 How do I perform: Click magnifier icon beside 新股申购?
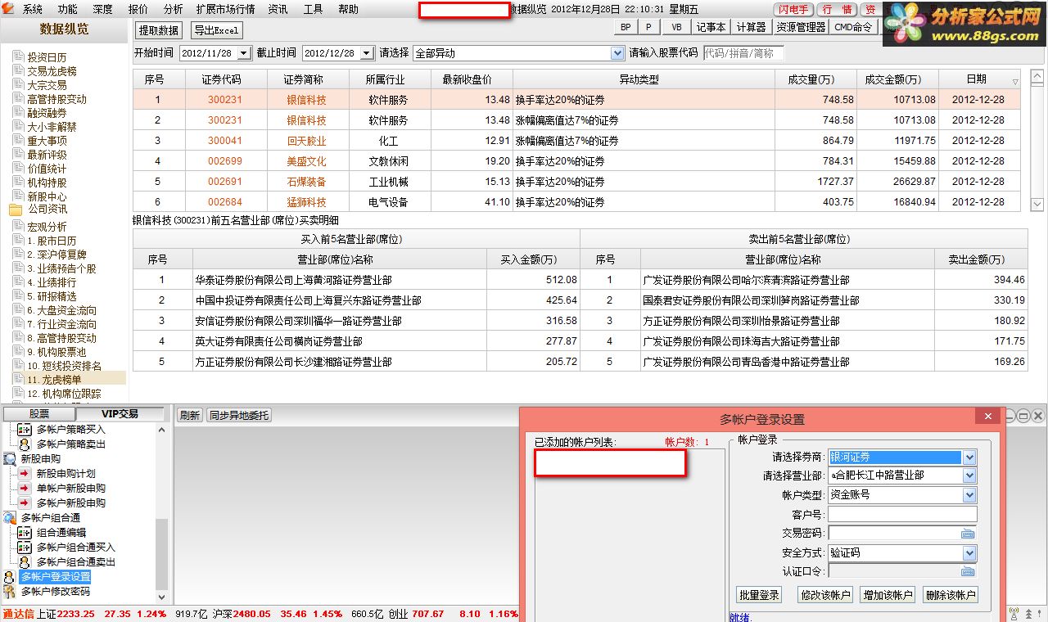[10, 459]
